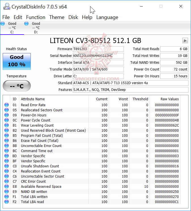
Task: Click the Features field
Action: coord(131,90)
